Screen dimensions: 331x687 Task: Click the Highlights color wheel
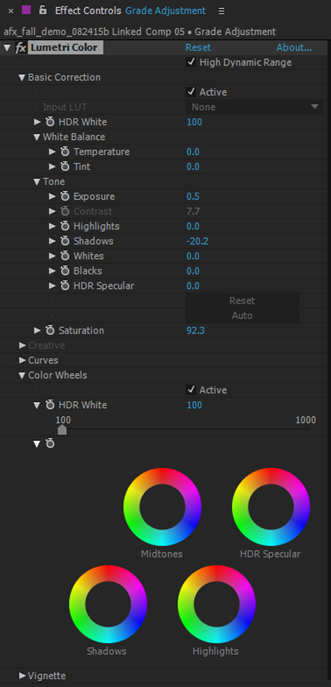tap(216, 604)
